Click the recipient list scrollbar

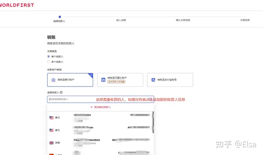[x=153, y=122]
